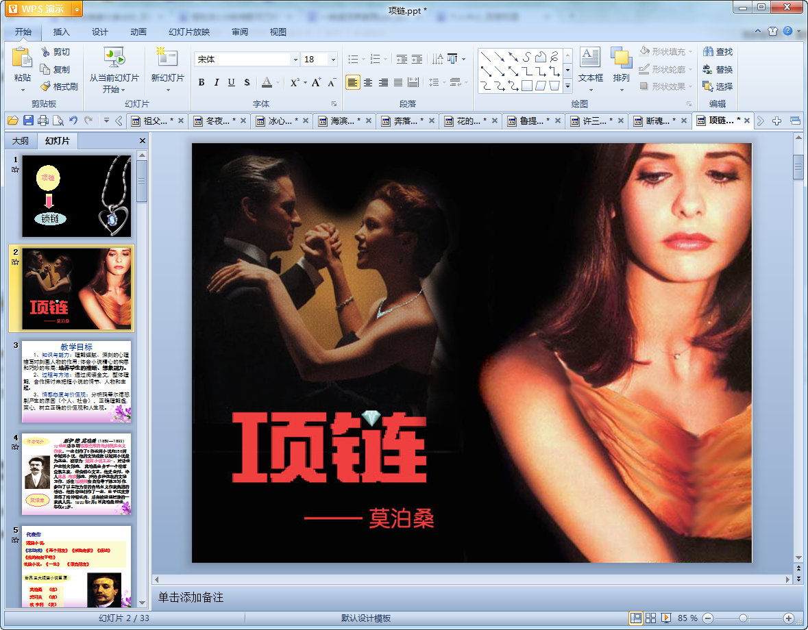Select center text alignment

pos(368,82)
